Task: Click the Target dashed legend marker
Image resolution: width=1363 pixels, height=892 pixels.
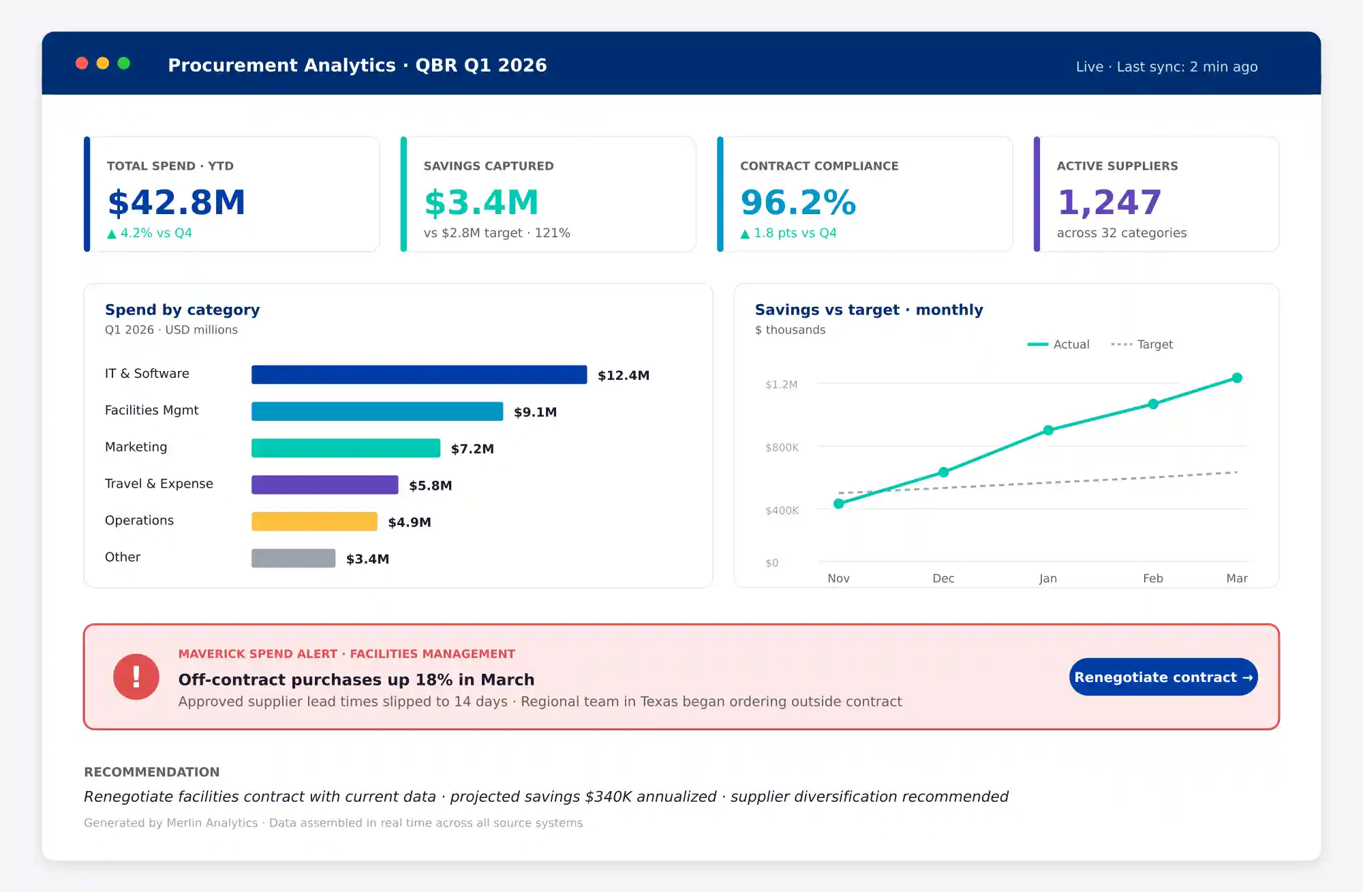Action: (1121, 344)
